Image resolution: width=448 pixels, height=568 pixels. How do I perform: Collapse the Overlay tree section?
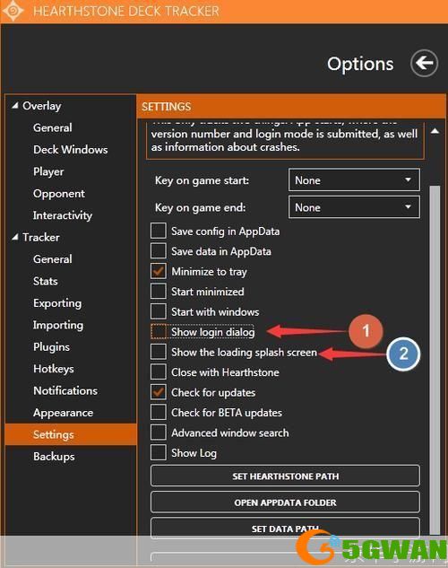coord(15,105)
